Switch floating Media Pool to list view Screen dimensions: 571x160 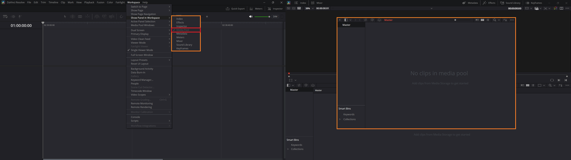488,20
